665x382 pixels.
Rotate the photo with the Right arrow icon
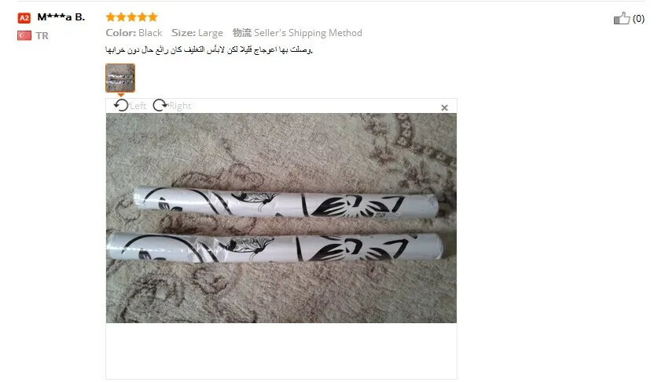tap(160, 105)
